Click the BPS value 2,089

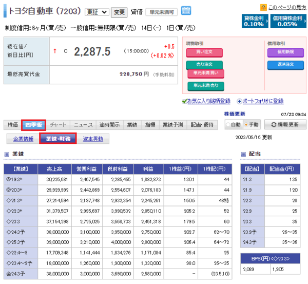tap(248, 269)
